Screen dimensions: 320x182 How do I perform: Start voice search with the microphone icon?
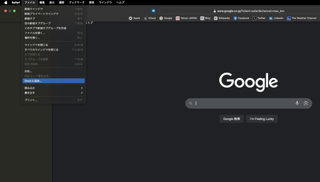pos(297,103)
